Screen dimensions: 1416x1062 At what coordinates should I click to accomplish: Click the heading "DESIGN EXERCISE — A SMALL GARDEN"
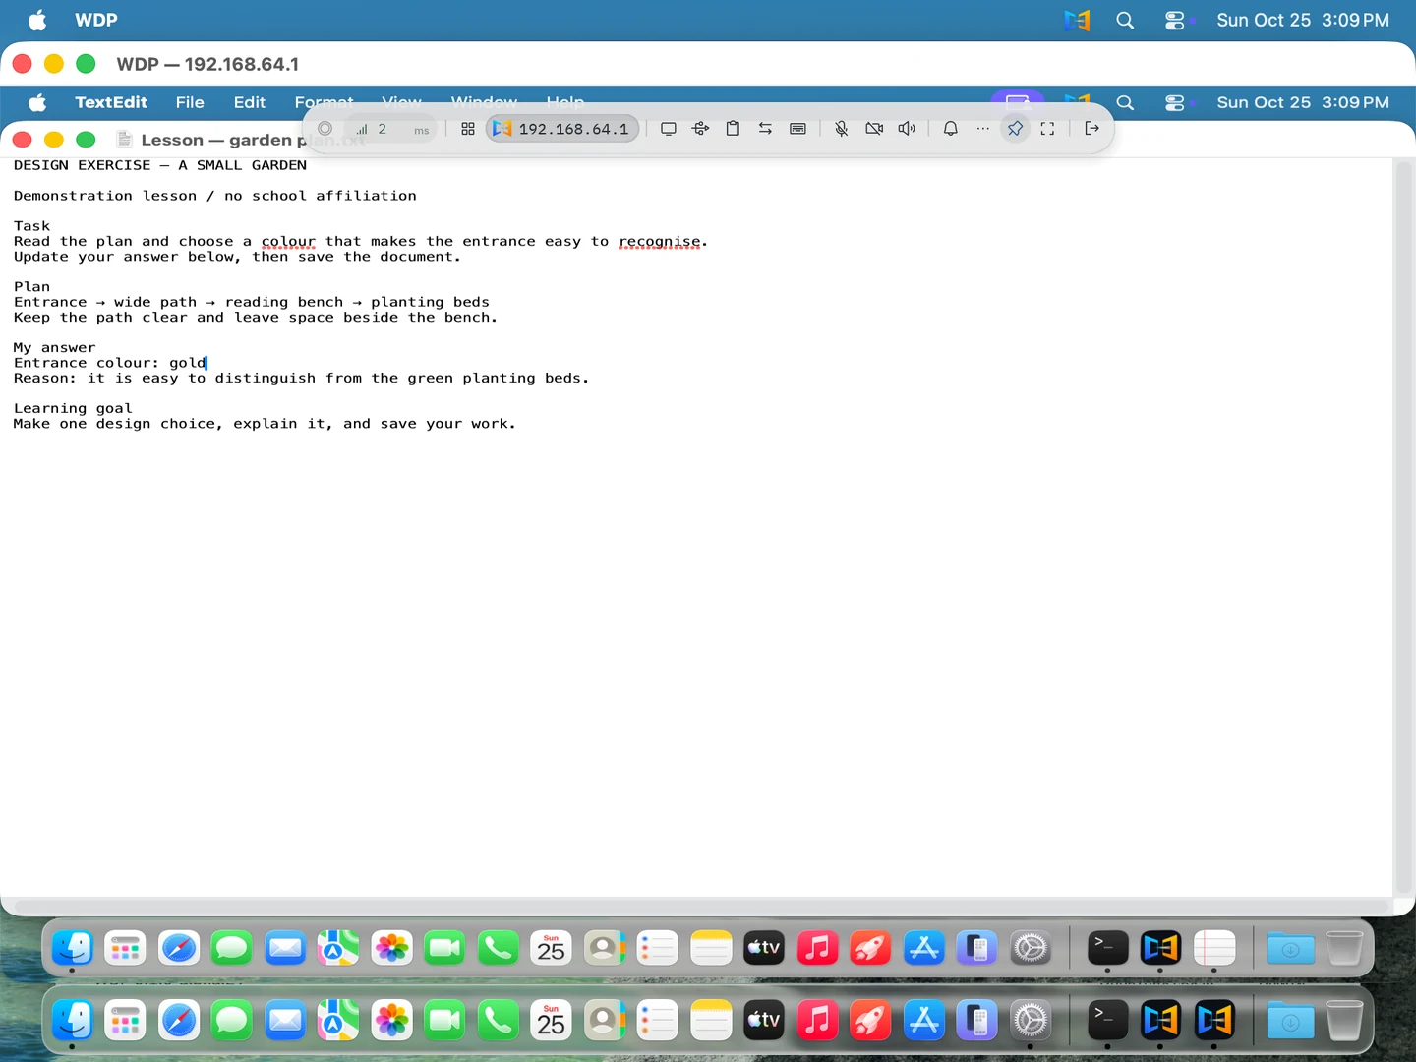pyautogui.click(x=160, y=165)
